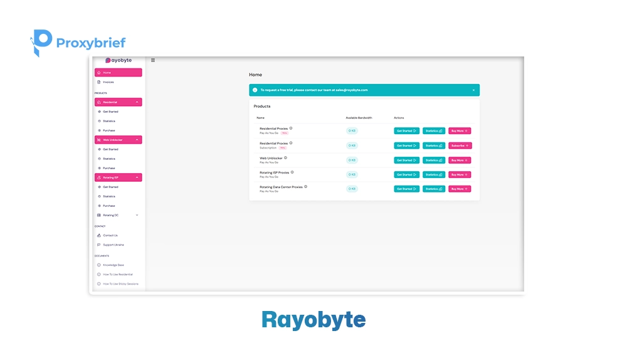Click the Home page heading

click(256, 75)
